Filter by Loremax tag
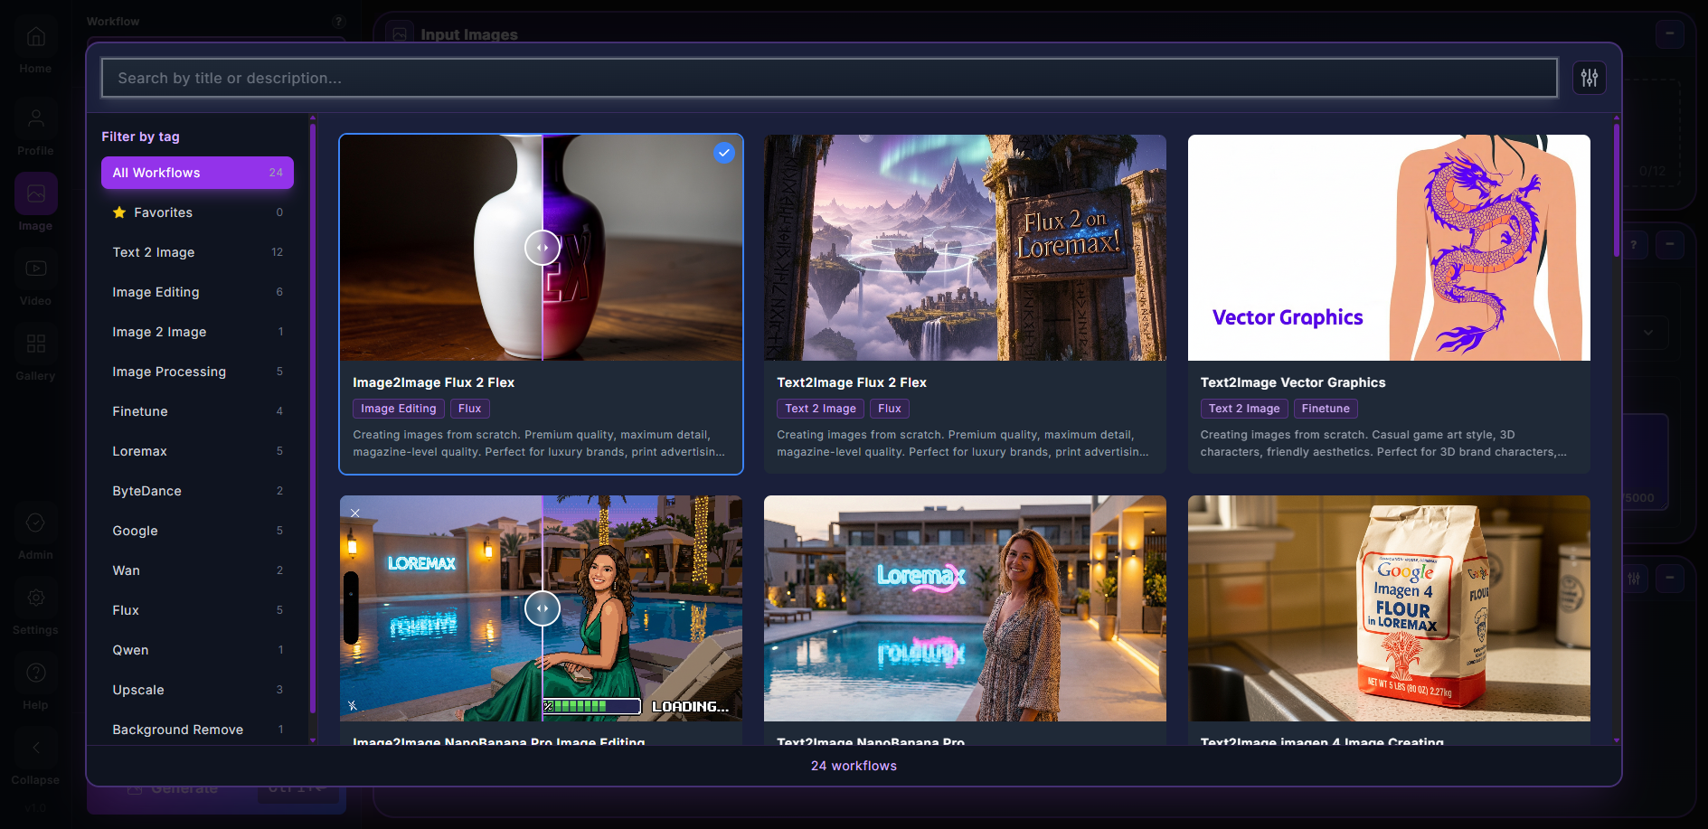Viewport: 1708px width, 829px height. 197,451
